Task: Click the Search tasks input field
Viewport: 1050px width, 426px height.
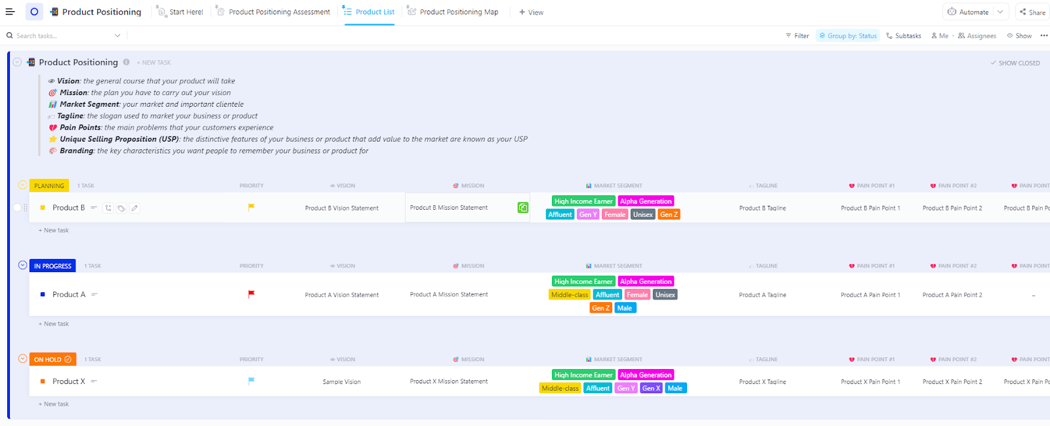Action: point(62,35)
